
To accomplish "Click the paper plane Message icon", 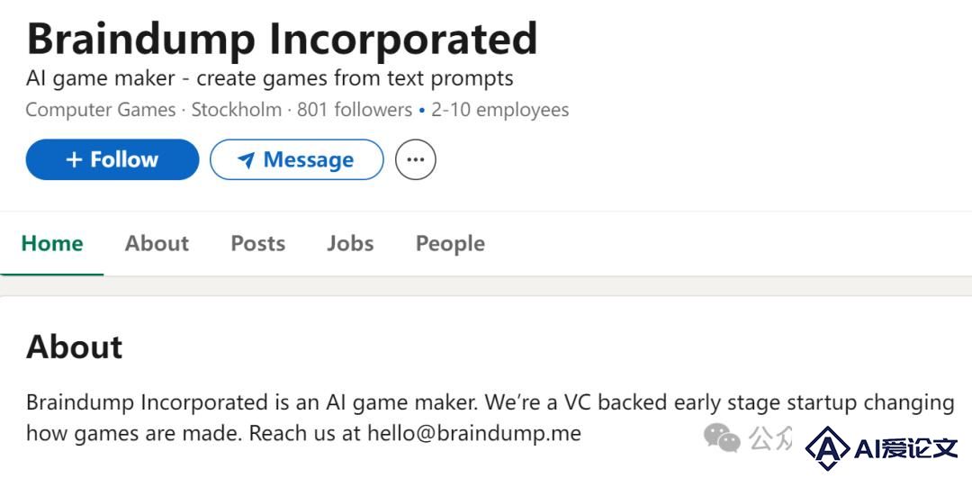I will coord(246,160).
